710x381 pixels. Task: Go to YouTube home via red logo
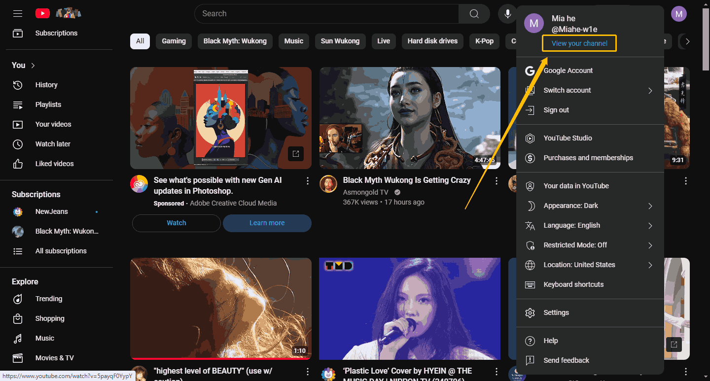[42, 14]
